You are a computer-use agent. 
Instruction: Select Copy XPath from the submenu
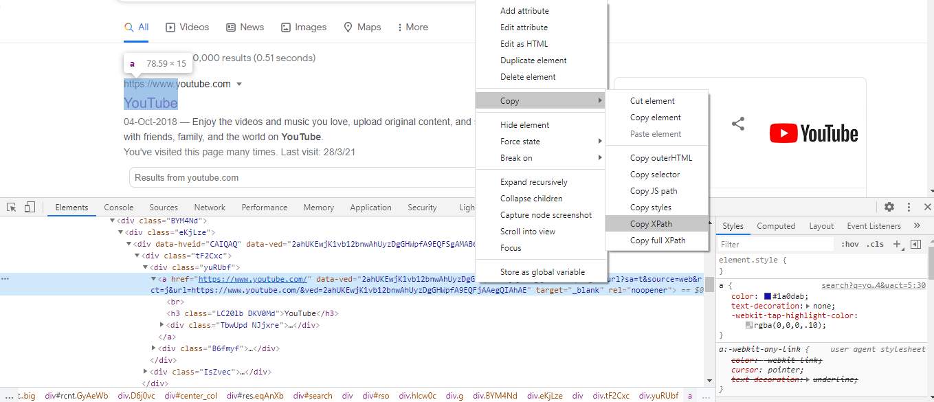[651, 223]
